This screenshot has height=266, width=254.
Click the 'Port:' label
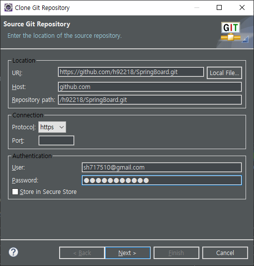point(18,141)
